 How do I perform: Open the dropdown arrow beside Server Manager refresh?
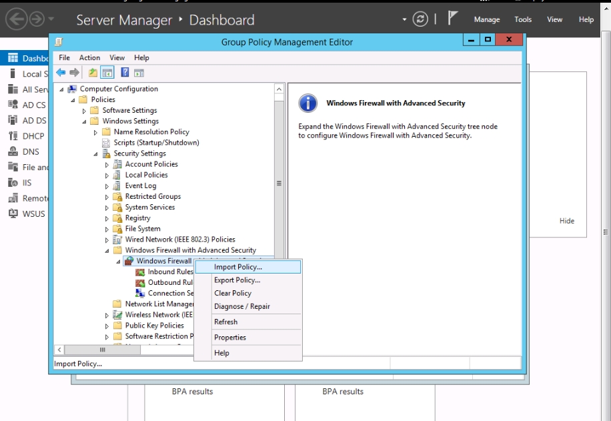[404, 19]
